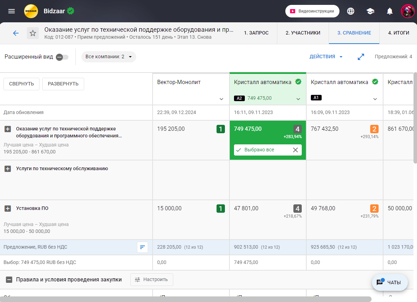Open the hamburger main menu

(x=12, y=11)
